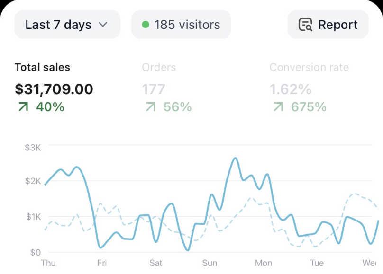
Task: Click the 1.62% conversion rate value
Action: coord(291,89)
